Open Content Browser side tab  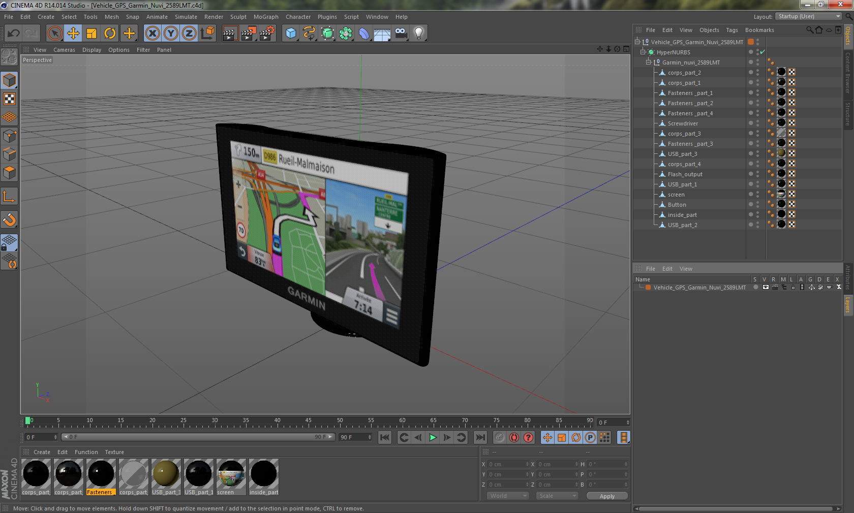click(848, 72)
